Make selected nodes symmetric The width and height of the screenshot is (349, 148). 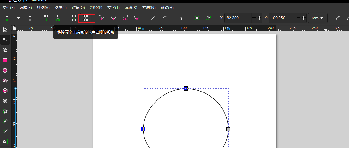[125, 18]
